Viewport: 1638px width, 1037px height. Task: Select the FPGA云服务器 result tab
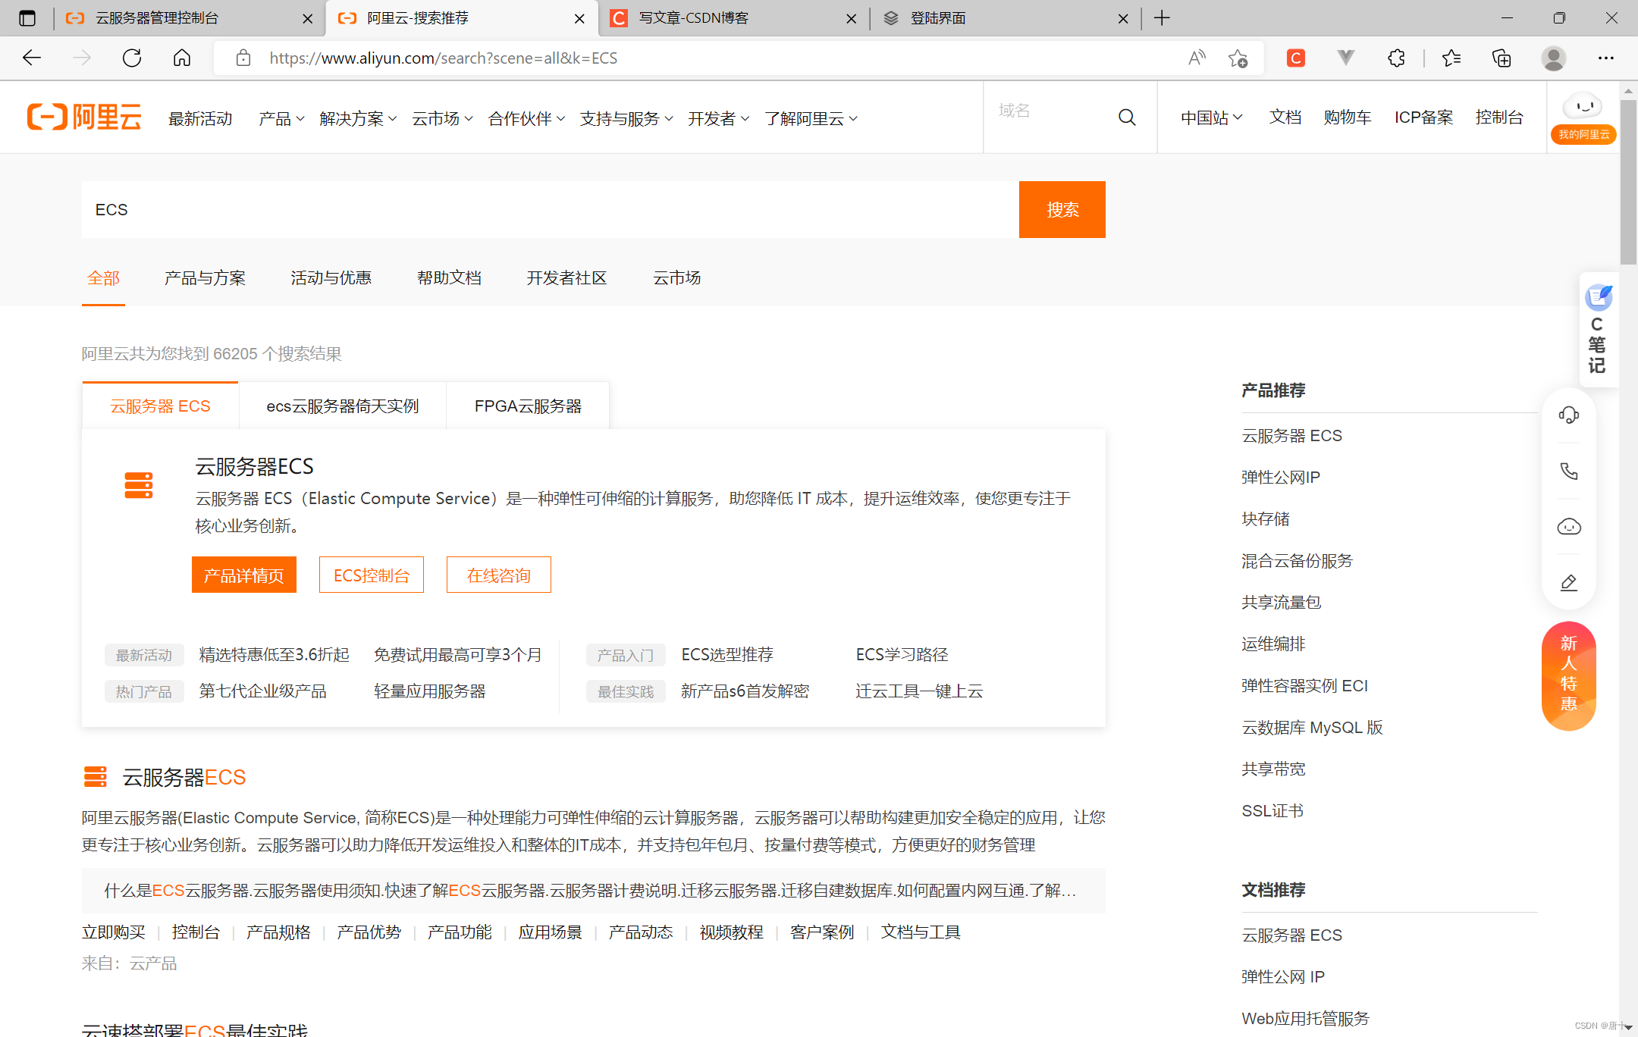(x=528, y=406)
